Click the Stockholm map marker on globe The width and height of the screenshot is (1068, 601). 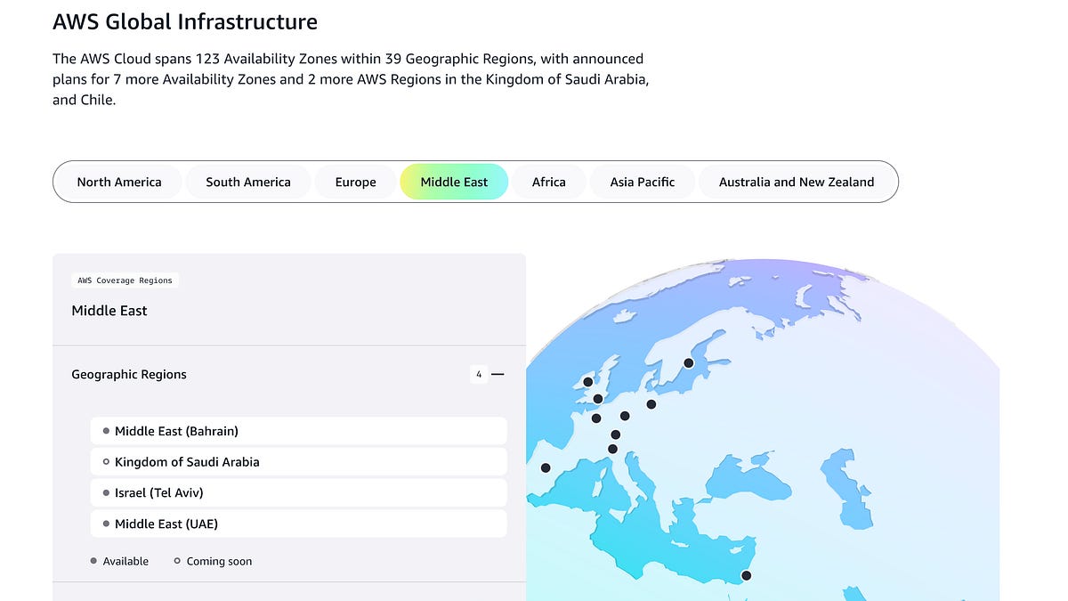click(688, 362)
